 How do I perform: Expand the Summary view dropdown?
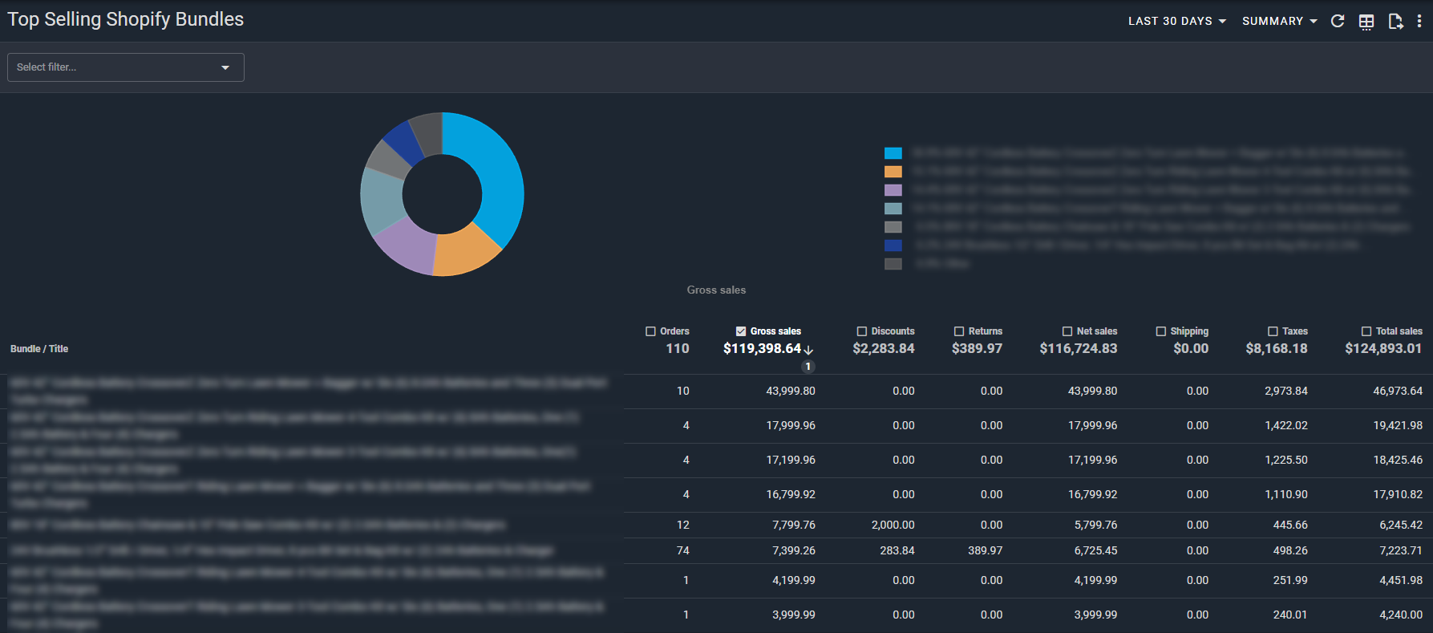pyautogui.click(x=1279, y=22)
